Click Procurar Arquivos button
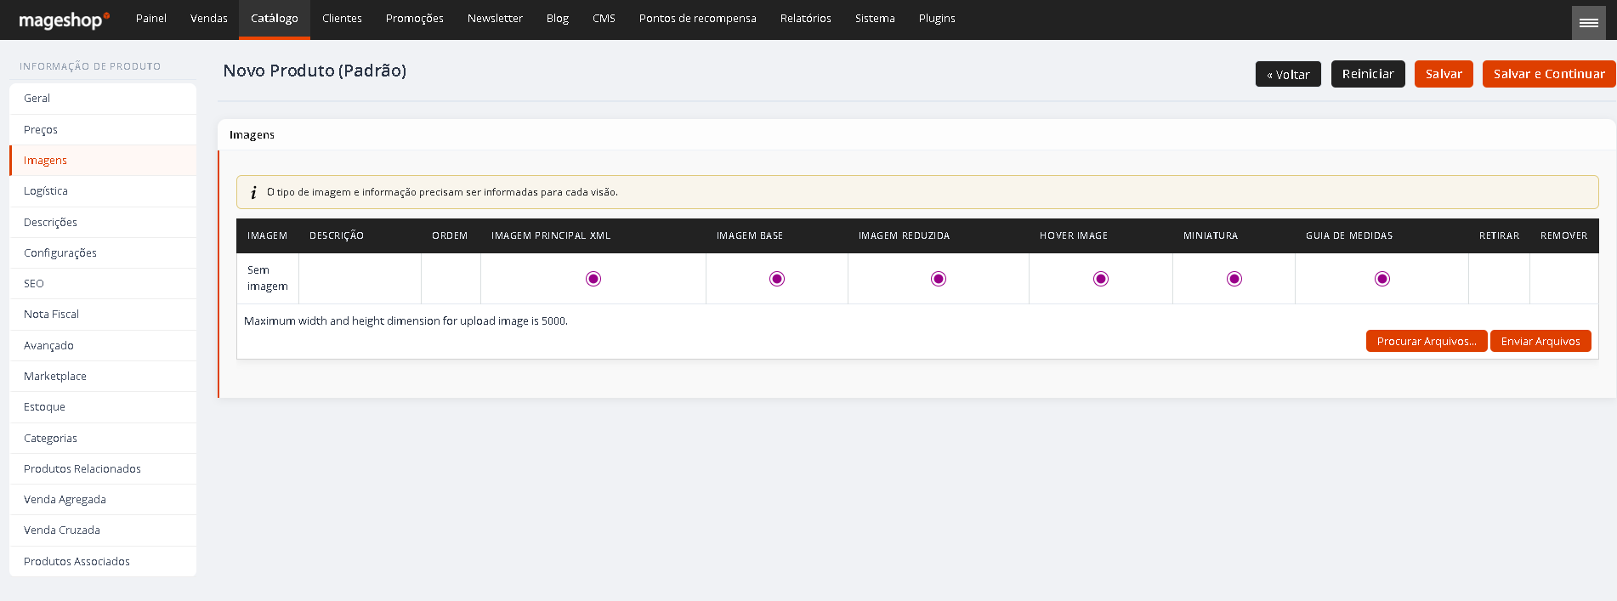 click(1427, 341)
